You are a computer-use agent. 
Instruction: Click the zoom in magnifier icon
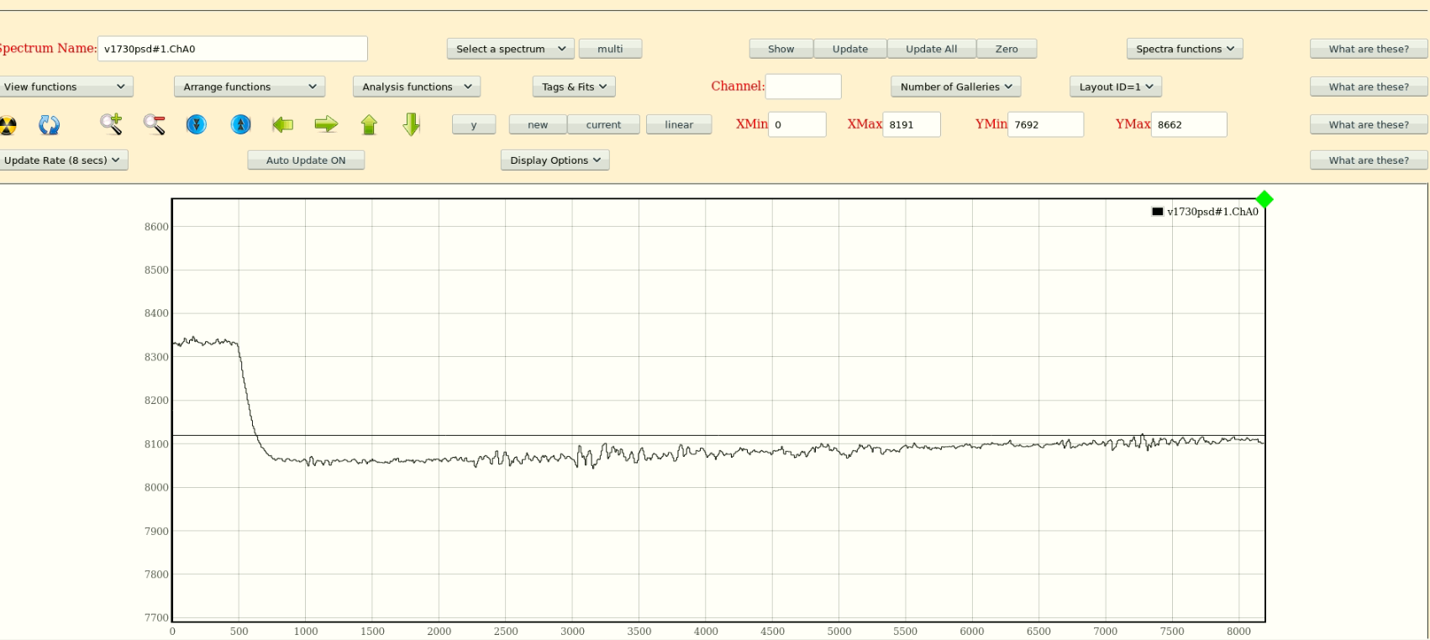[111, 124]
